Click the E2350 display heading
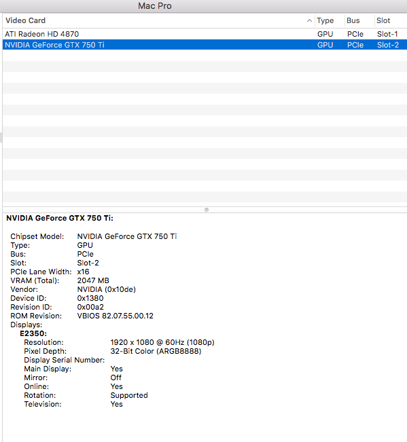The height and width of the screenshot is (442, 407). click(x=33, y=333)
